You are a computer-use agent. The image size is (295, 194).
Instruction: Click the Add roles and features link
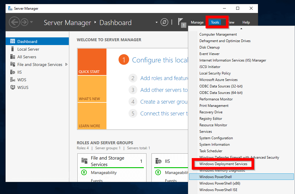pyautogui.click(x=164, y=78)
